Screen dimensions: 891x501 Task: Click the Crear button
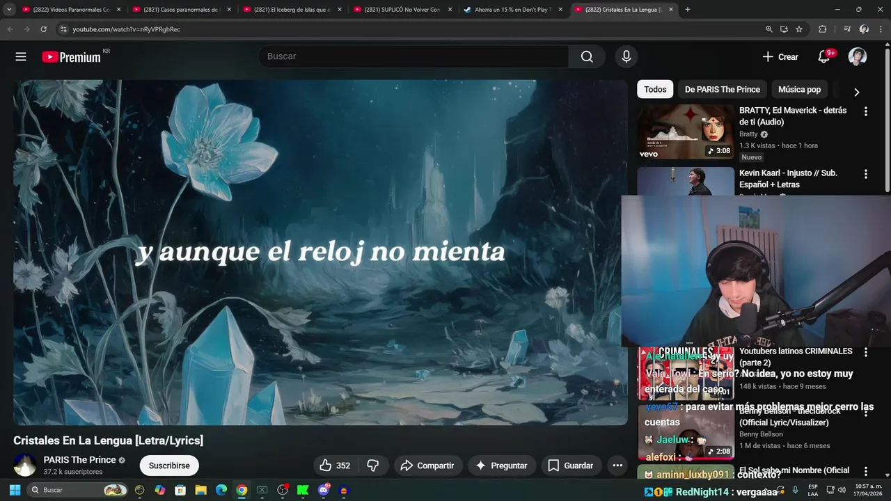[x=780, y=57]
